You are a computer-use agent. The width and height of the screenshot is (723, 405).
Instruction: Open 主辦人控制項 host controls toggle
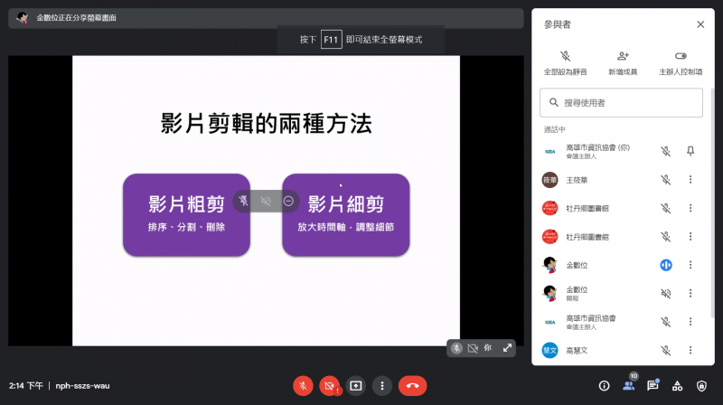(x=681, y=63)
